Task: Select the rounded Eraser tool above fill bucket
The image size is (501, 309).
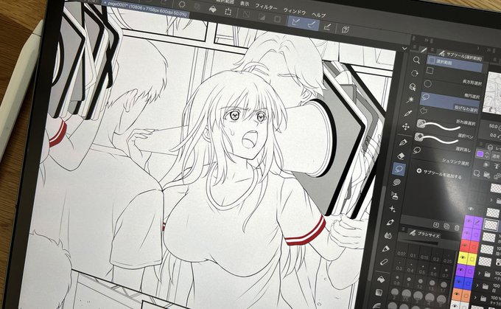Action: pyautogui.click(x=384, y=262)
